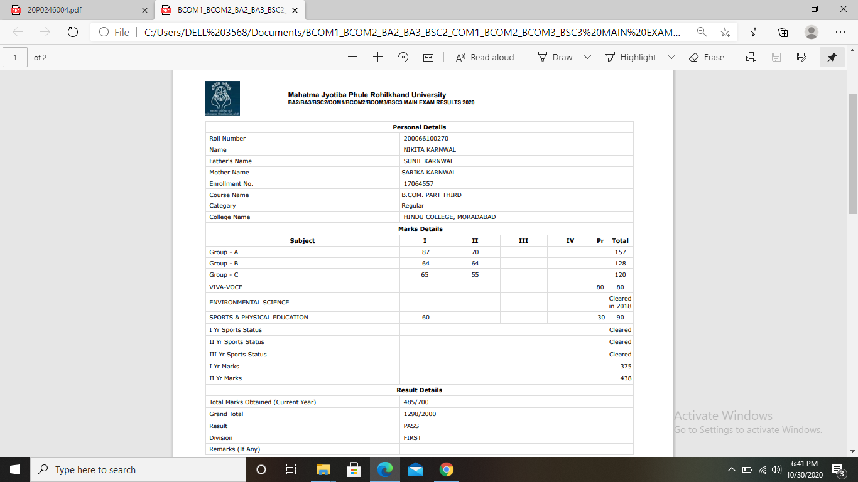Select the Draw tool
The height and width of the screenshot is (482, 858).
point(555,57)
